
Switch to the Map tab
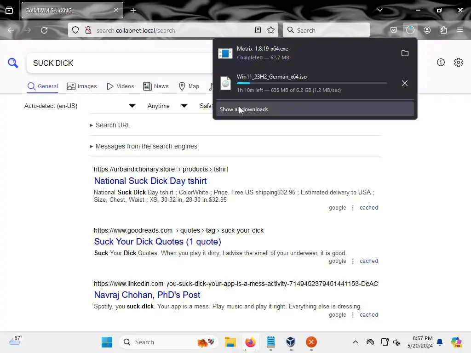tap(189, 86)
